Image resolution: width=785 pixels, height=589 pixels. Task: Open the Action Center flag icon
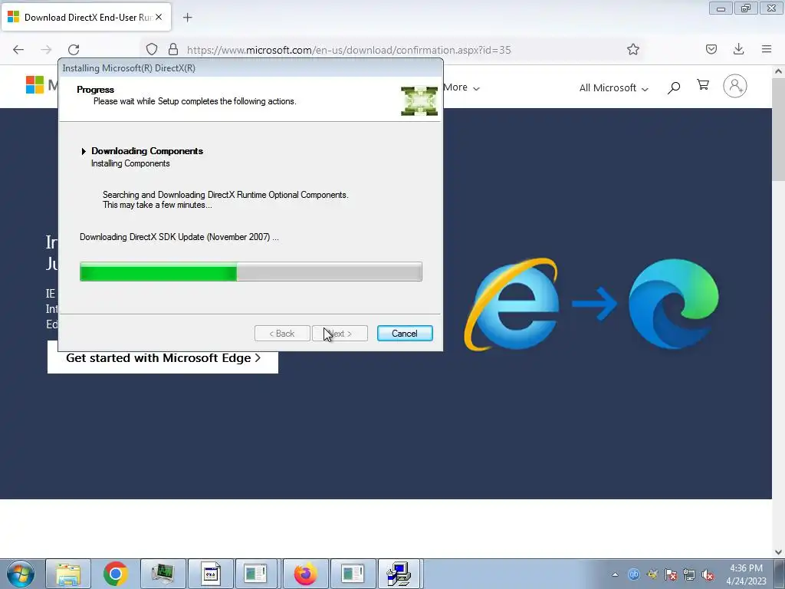click(x=671, y=574)
